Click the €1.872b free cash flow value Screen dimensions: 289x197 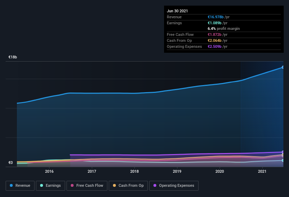[x=214, y=34]
